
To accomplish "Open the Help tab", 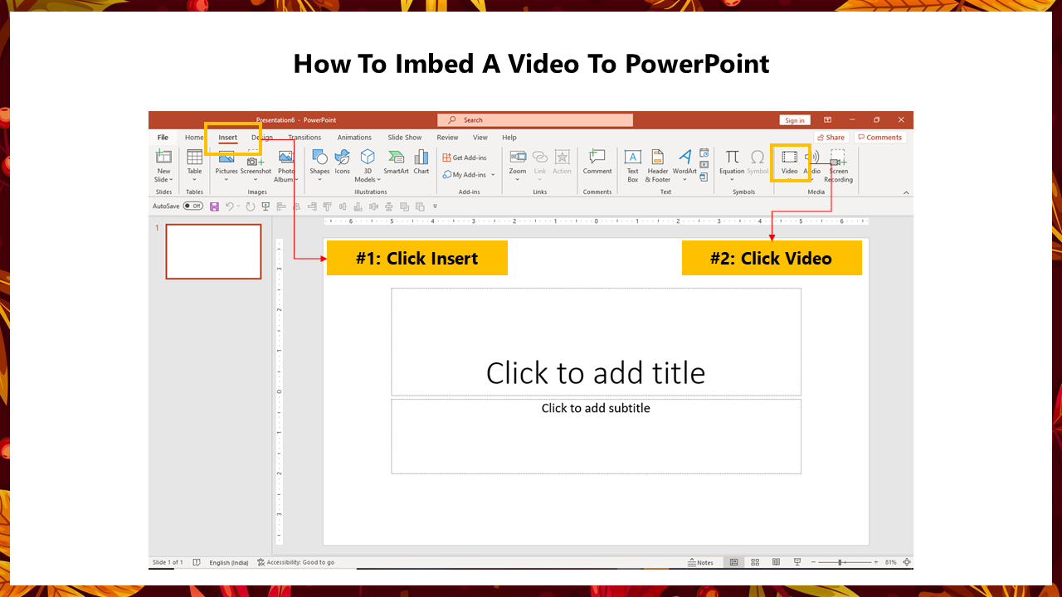I will tap(509, 138).
